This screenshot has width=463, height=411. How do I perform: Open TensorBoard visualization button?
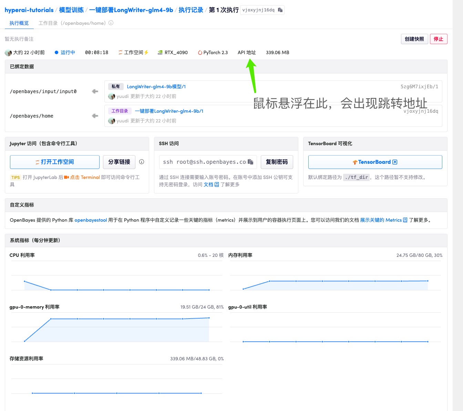(375, 162)
